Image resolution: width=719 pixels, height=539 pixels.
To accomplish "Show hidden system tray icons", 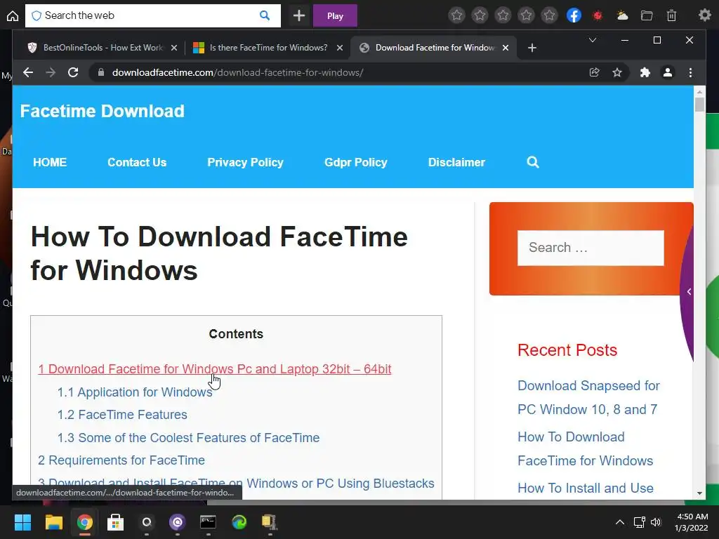I will pos(619,522).
